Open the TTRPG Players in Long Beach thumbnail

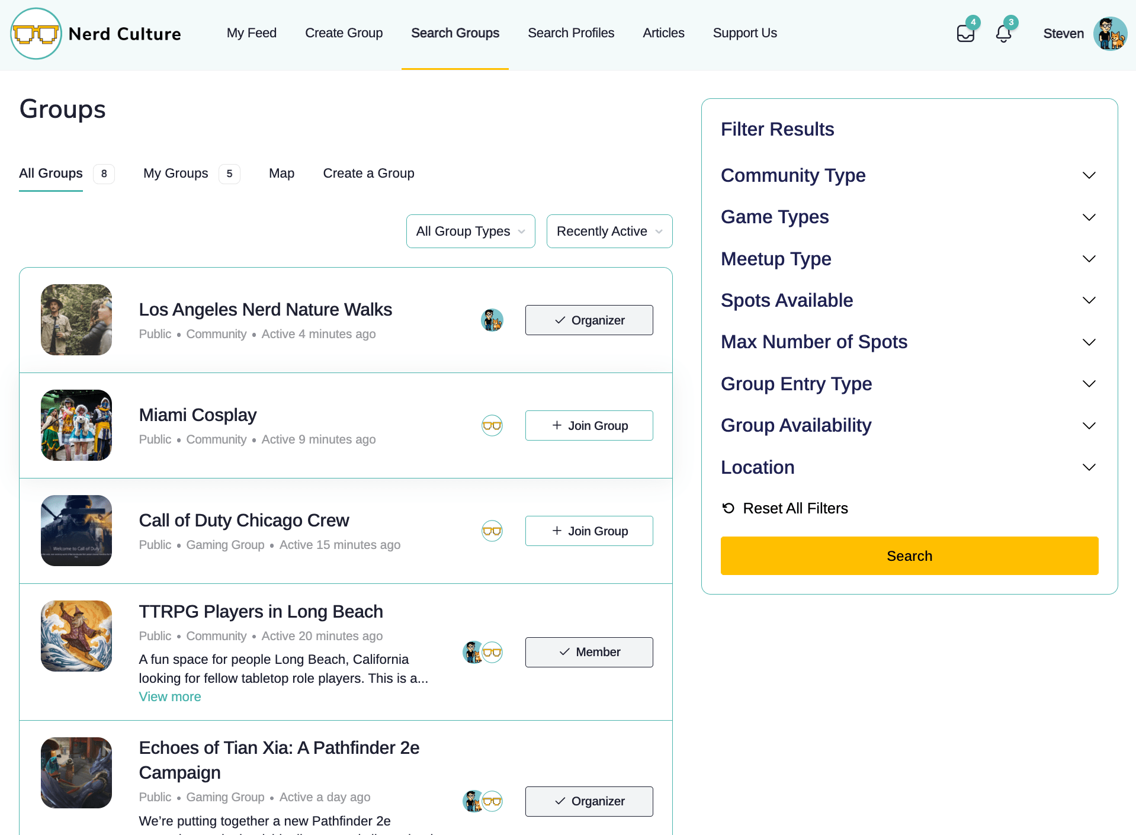(x=76, y=636)
